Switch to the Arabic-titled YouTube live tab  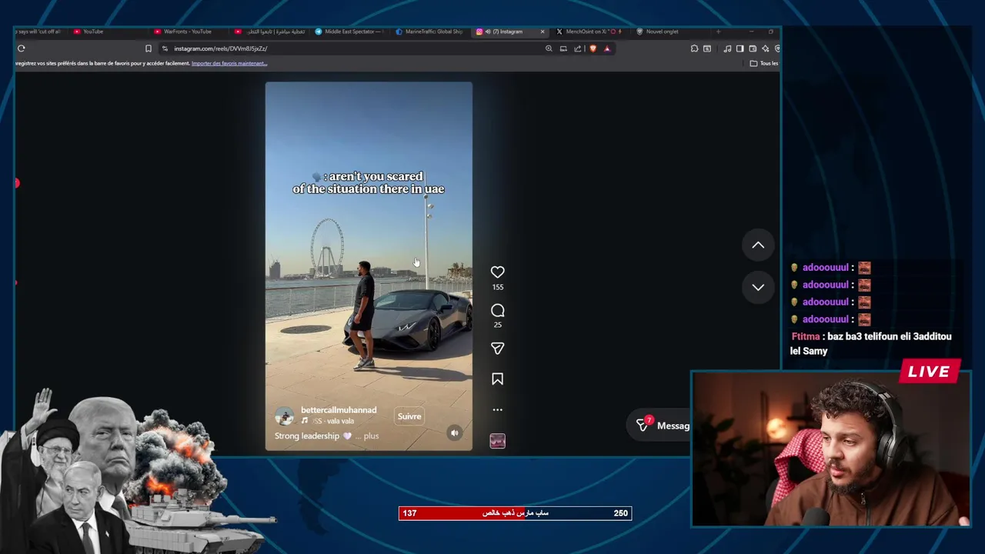[271, 32]
